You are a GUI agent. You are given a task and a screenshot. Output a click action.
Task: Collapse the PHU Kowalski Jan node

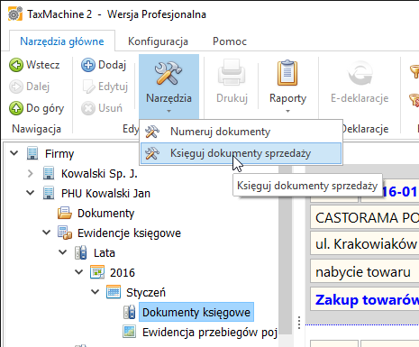30,193
